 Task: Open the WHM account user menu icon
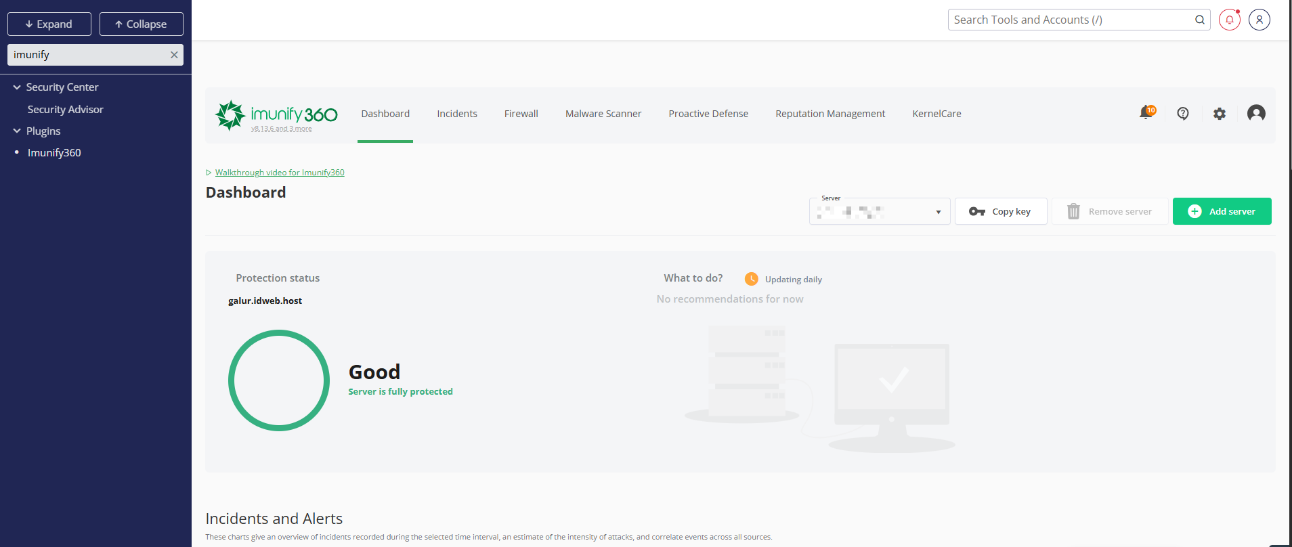pyautogui.click(x=1259, y=20)
